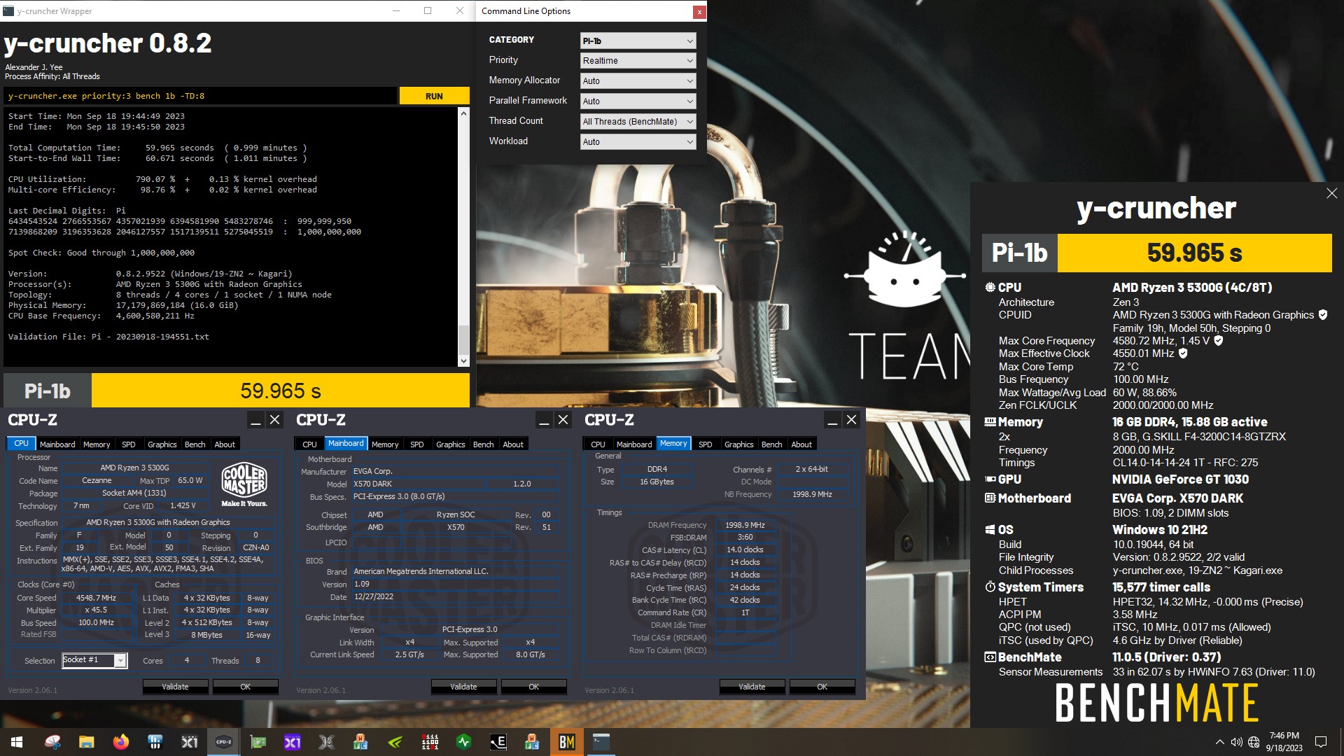This screenshot has height=756, width=1344.
Task: Open the NVIDIA taskbar icon
Action: tap(395, 742)
